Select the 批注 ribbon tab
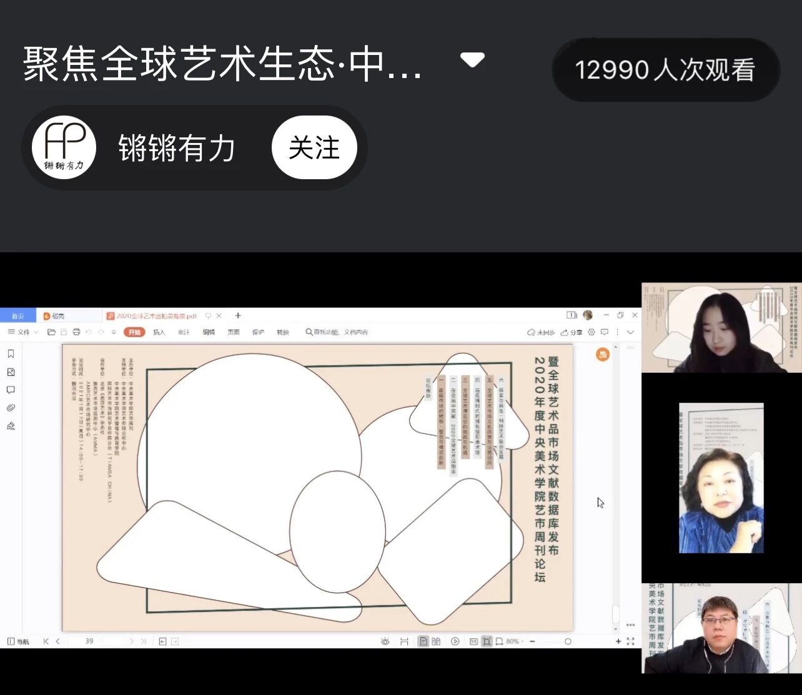 click(x=184, y=332)
